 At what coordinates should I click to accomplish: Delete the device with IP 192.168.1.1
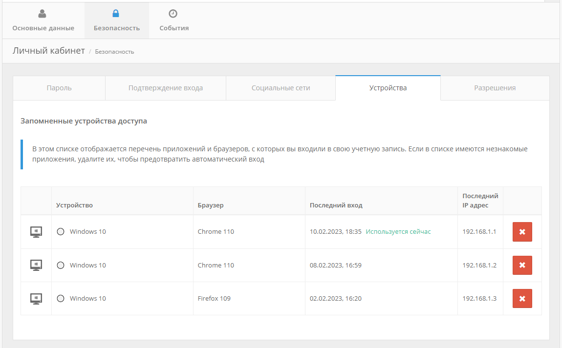click(522, 232)
